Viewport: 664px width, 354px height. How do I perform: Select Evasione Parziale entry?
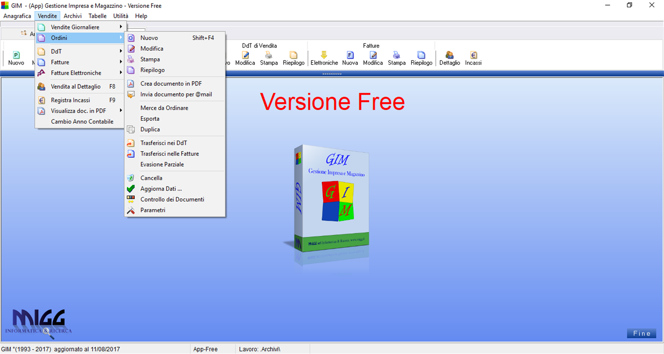tap(175, 164)
